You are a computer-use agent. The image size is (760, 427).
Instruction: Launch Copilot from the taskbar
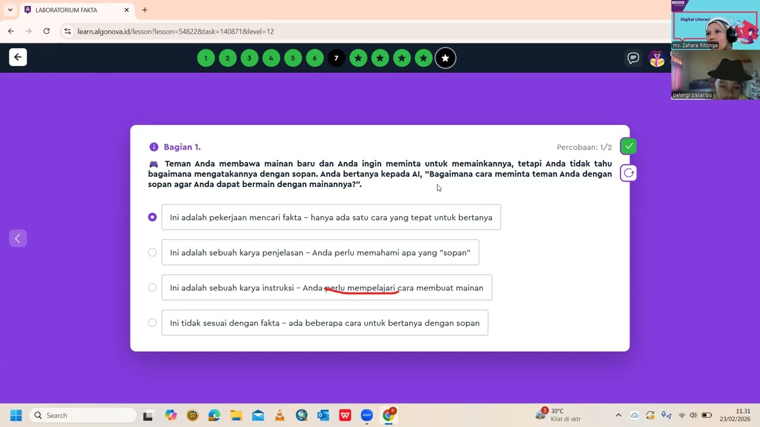[x=171, y=415]
